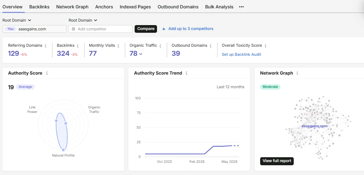Go to the Anchors tab
Screen dimensions: 364x175
click(x=104, y=7)
